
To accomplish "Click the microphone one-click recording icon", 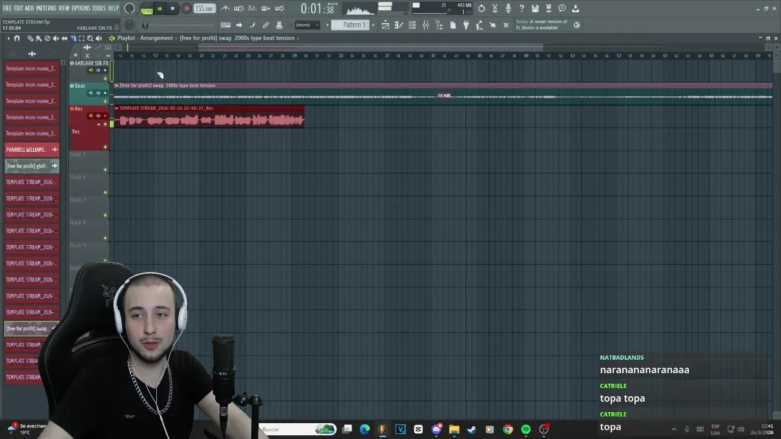I will (x=508, y=9).
